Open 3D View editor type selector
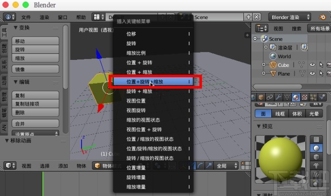This screenshot has height=196, width=331. coord(10,166)
